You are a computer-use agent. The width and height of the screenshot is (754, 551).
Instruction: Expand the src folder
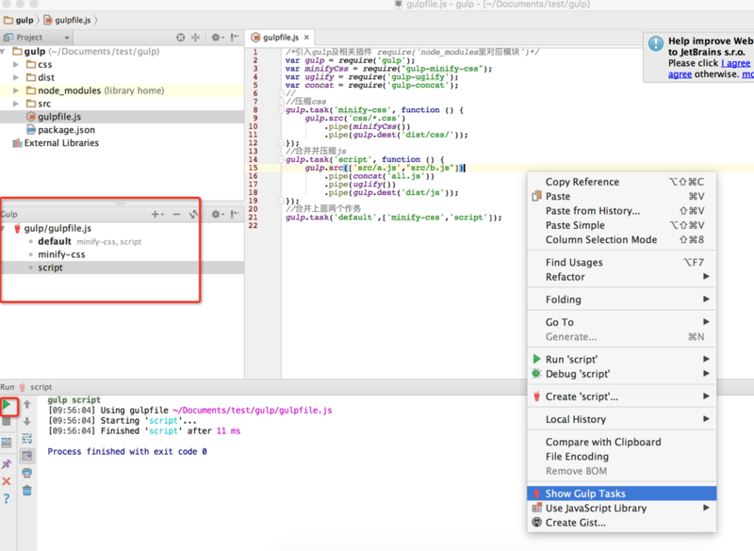(16, 104)
